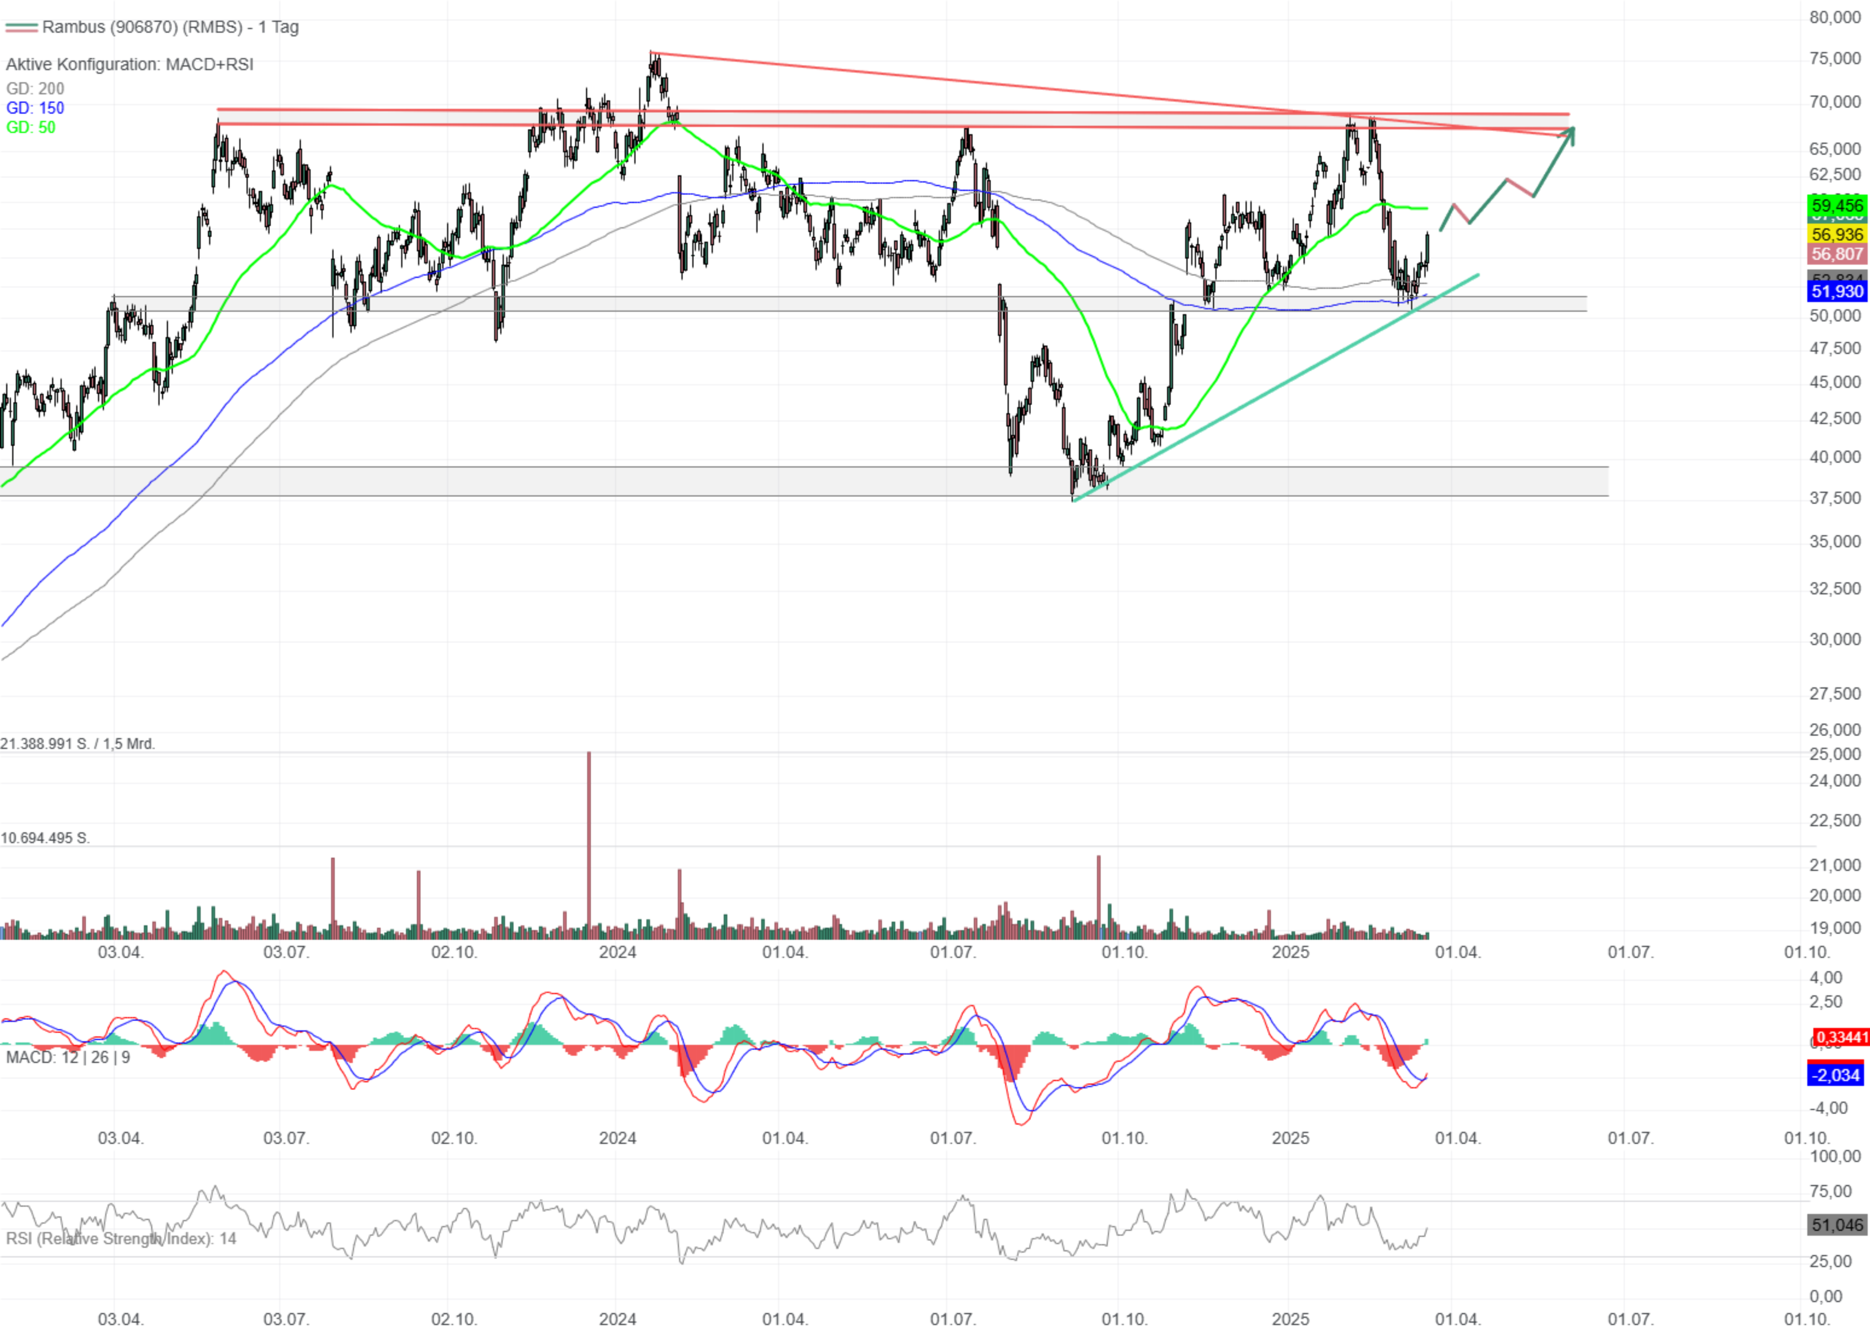Click the green GD: 50 legend entry
The width and height of the screenshot is (1870, 1331).
pyautogui.click(x=30, y=128)
